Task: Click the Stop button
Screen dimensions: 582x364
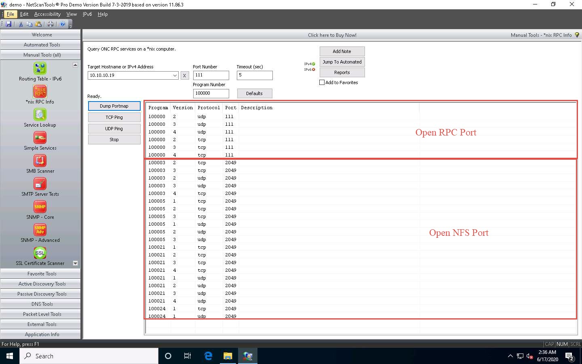Action: coord(114,140)
